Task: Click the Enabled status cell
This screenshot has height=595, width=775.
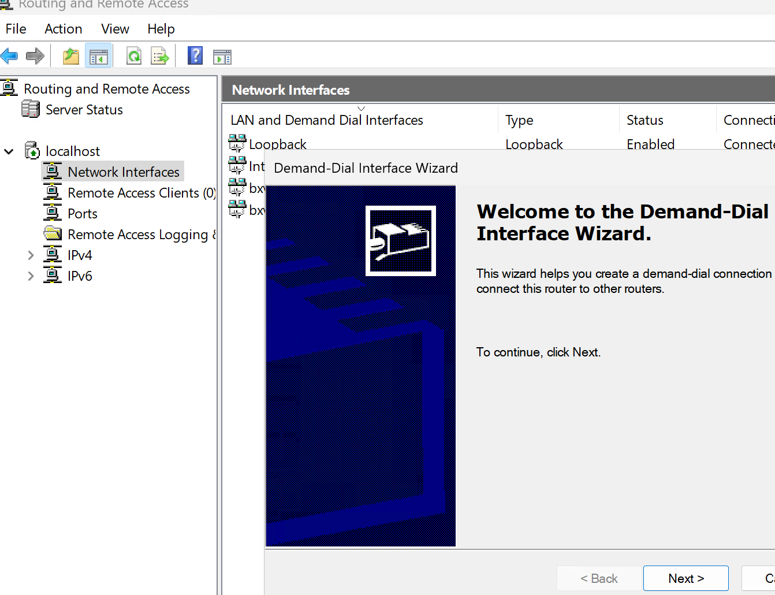Action: coord(651,144)
